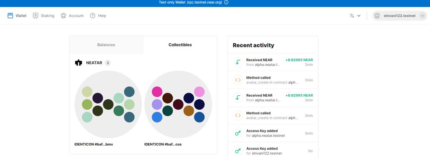430x158 pixels.
Task: Click the NEATAR collection name
Action: 94,63
